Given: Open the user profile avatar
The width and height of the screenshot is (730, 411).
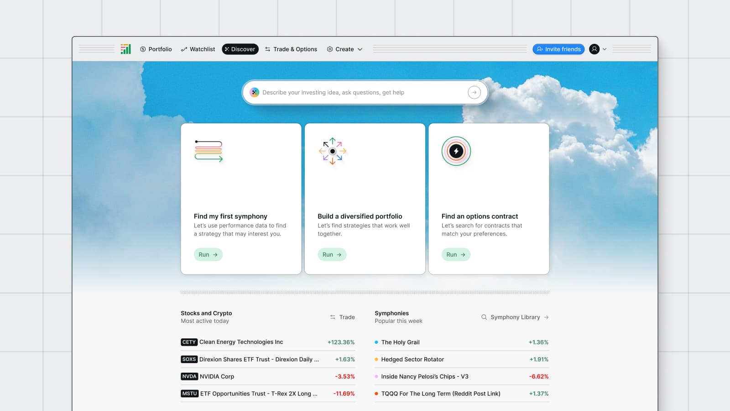Looking at the screenshot, I should click(594, 49).
